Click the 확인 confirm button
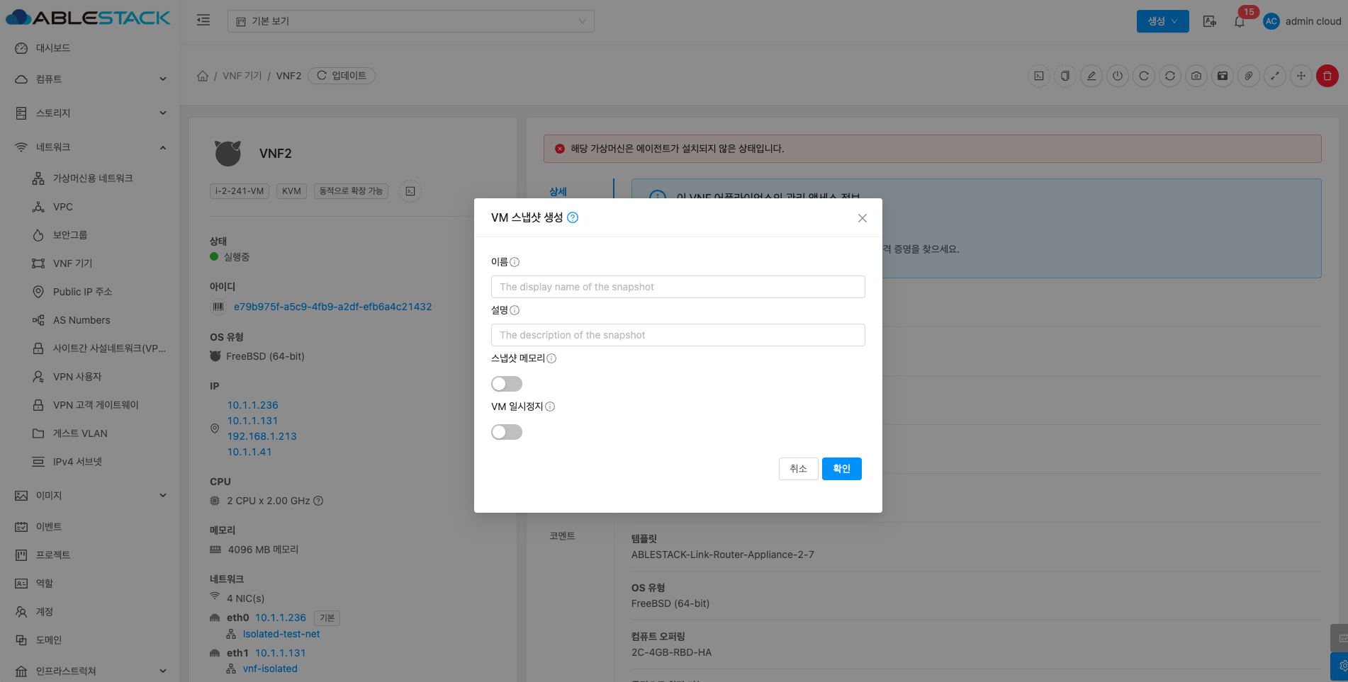This screenshot has height=682, width=1348. point(841,469)
